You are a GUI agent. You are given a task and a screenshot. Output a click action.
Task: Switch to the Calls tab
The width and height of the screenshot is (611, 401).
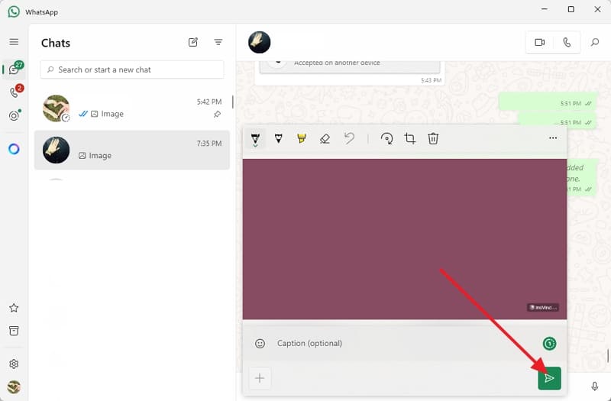tap(14, 92)
